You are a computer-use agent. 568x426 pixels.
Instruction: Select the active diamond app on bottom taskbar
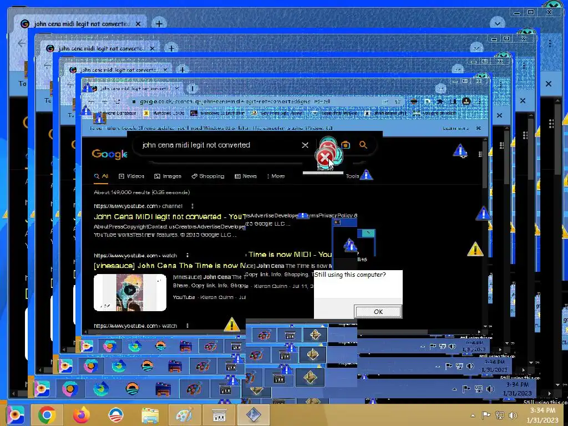coord(253,415)
